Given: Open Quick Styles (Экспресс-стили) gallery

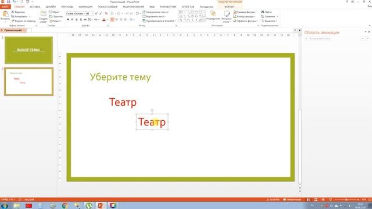Looking at the screenshot, I should tap(227, 16).
